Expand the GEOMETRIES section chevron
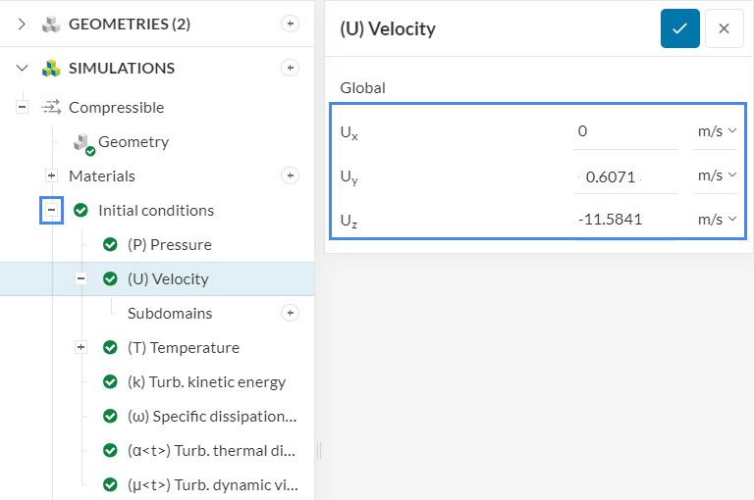 tap(23, 25)
